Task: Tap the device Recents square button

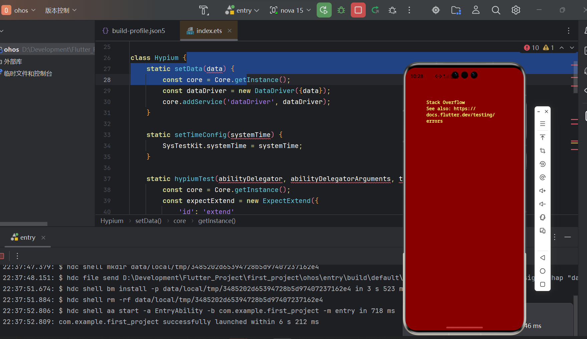Action: pyautogui.click(x=543, y=284)
